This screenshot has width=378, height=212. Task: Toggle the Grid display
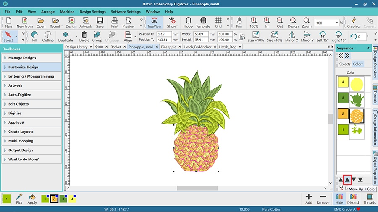(x=218, y=22)
